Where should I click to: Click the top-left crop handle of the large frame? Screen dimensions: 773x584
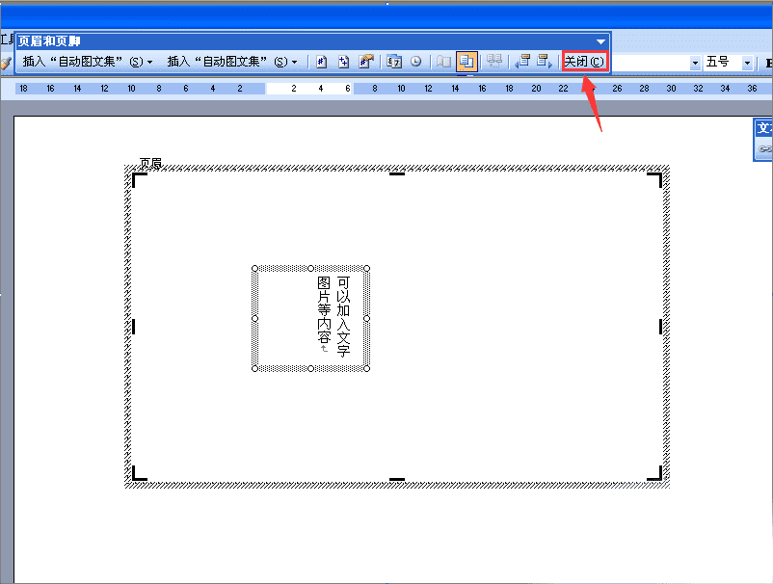[140, 180]
